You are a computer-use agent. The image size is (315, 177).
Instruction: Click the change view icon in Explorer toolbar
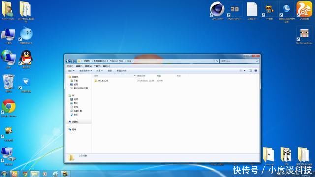pyautogui.click(x=241, y=71)
